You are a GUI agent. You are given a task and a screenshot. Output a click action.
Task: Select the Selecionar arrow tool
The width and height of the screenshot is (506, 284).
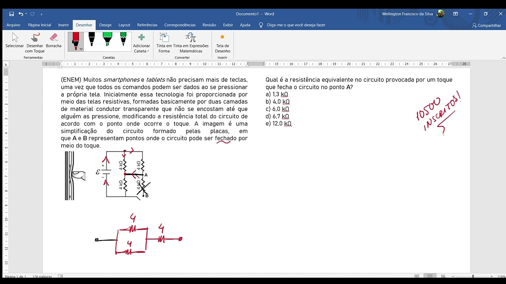click(15, 43)
